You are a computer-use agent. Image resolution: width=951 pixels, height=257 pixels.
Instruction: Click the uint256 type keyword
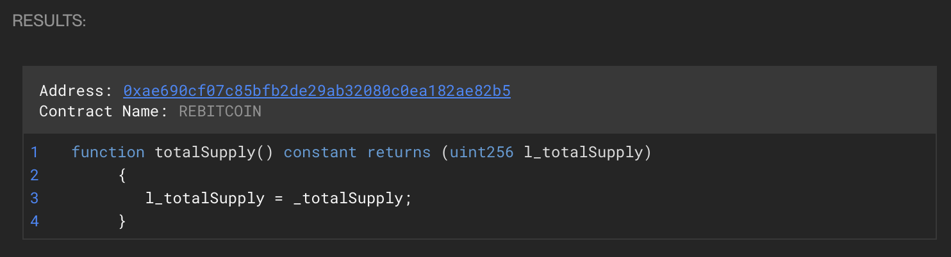click(481, 152)
